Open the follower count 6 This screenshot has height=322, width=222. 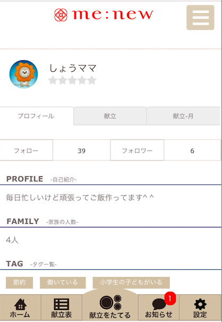192,151
